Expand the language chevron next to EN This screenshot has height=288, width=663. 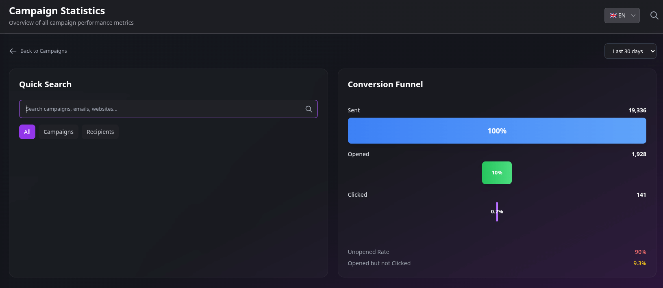click(633, 16)
